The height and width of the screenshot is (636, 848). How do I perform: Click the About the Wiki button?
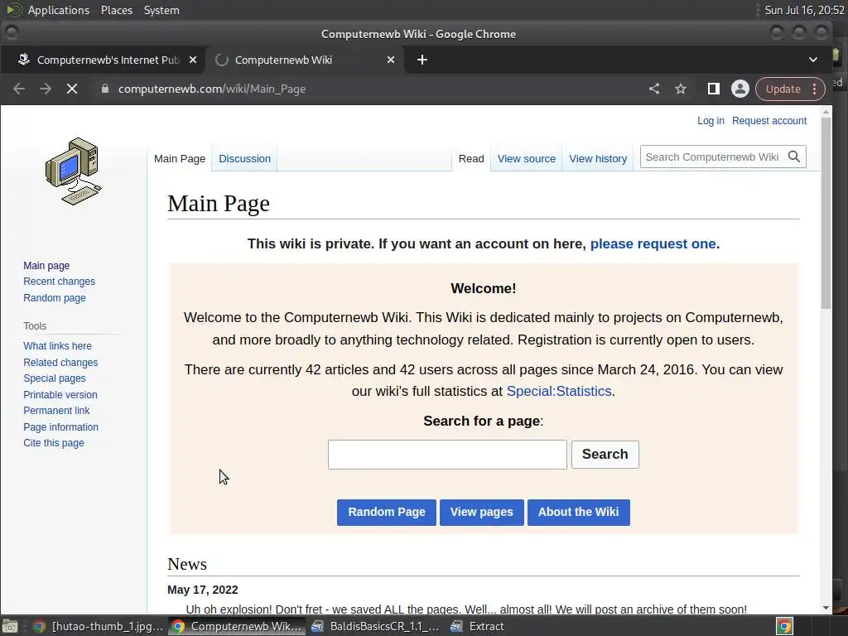coord(578,512)
